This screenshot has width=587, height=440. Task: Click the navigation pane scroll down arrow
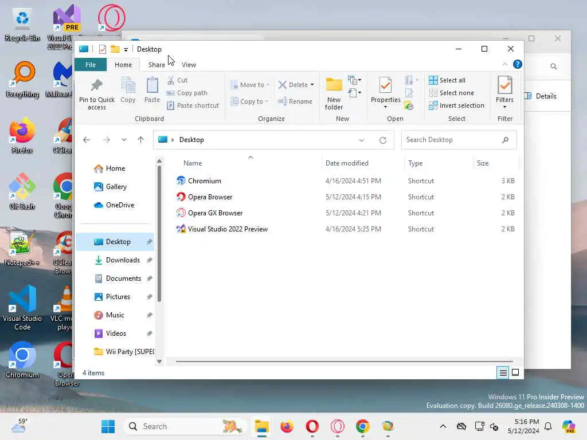tap(159, 362)
